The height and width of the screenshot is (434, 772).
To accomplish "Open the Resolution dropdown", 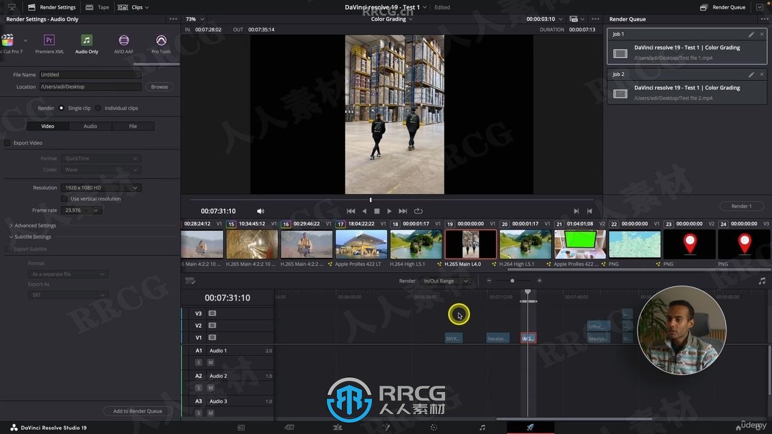I will pyautogui.click(x=101, y=187).
